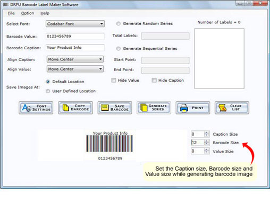The image size is (270, 211).
Task: Increase the Caption Size spinner
Action: pos(206,133)
